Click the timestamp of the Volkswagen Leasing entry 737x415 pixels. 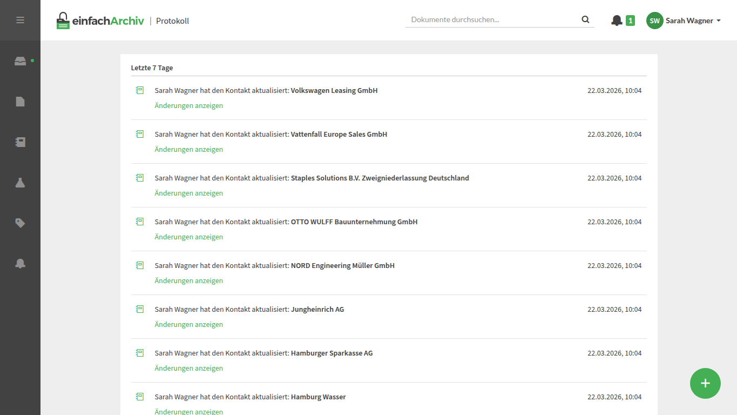click(x=614, y=90)
